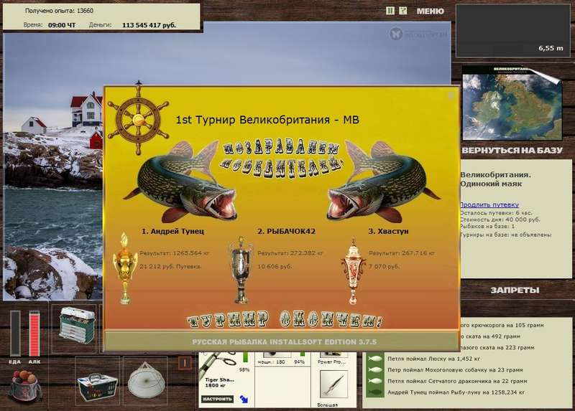Click the ската на 492 грамм log entry

490,336
